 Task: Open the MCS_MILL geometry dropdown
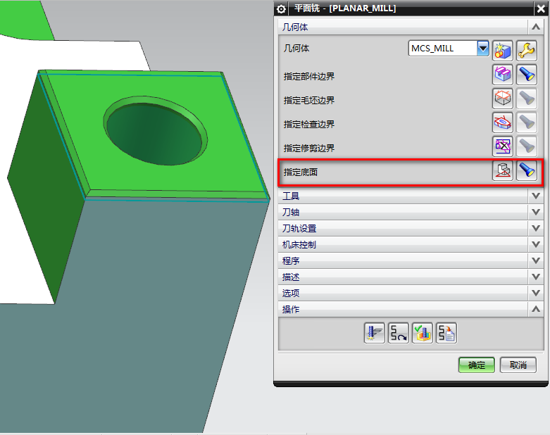point(482,49)
